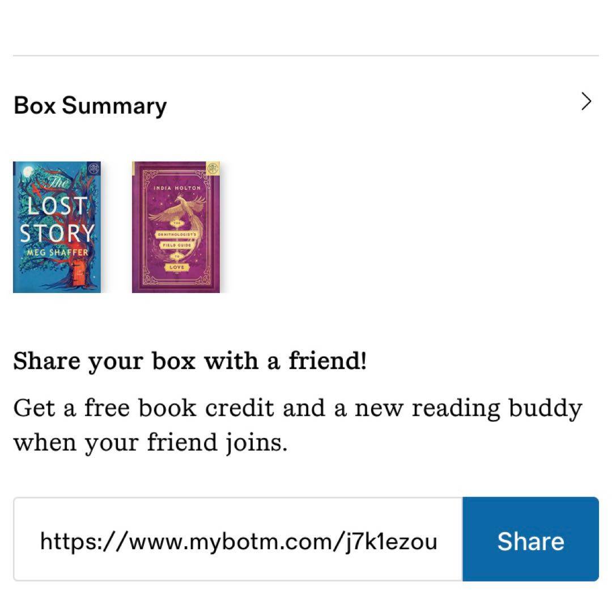Screen dimensions: 612x612
Task: Open The Lost Story book cover
Action: 57,227
